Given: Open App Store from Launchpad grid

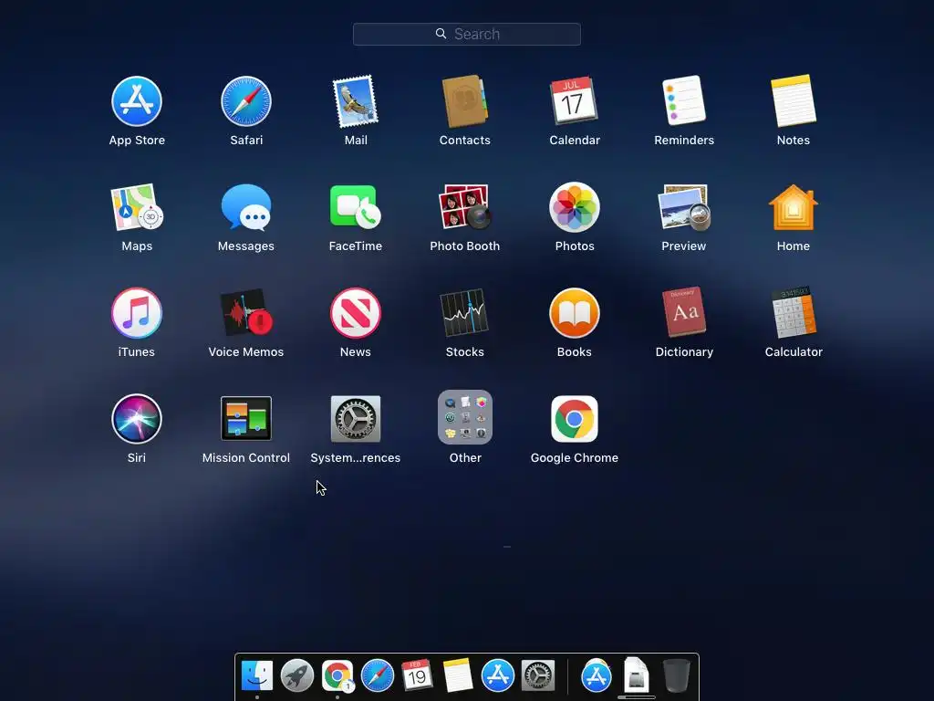Looking at the screenshot, I should point(137,101).
